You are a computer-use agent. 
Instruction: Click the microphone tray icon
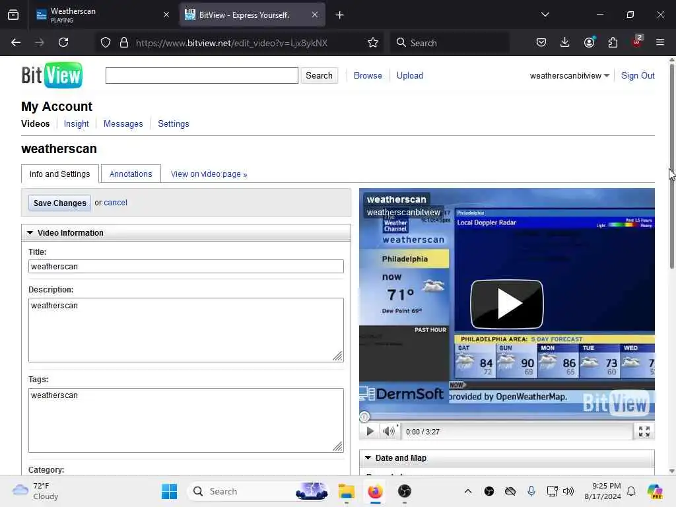531,491
